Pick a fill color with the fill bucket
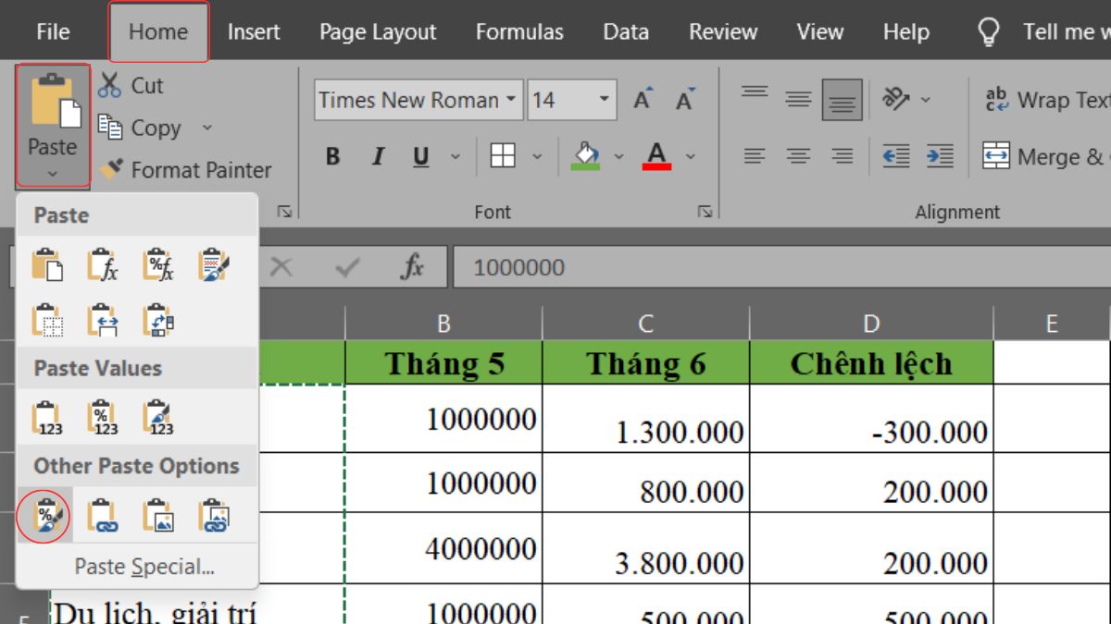The image size is (1111, 624). [x=584, y=156]
